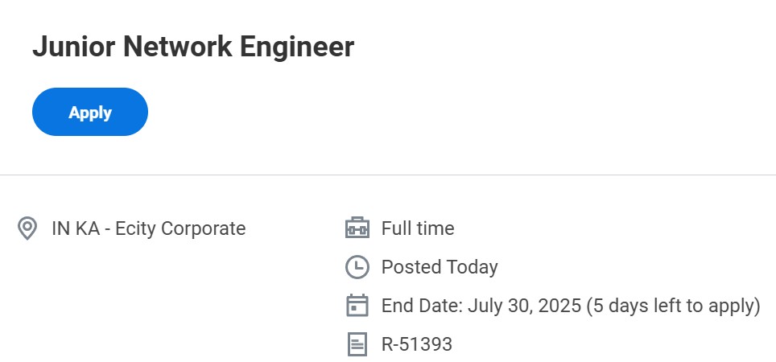The width and height of the screenshot is (776, 362).
Task: Click the briefcase job type icon
Action: point(357,228)
